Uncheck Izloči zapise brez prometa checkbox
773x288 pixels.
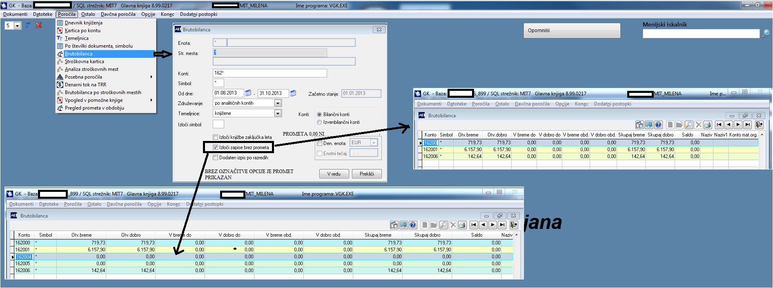coord(216,147)
